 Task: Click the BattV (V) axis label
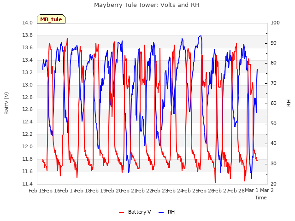tap(6, 103)
